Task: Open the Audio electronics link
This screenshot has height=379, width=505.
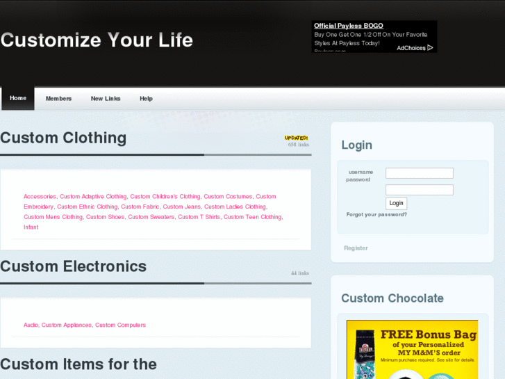Action: pos(31,325)
